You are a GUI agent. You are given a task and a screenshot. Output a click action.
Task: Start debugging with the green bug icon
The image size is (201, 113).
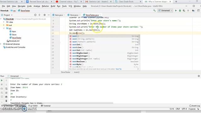(x=180, y=11)
